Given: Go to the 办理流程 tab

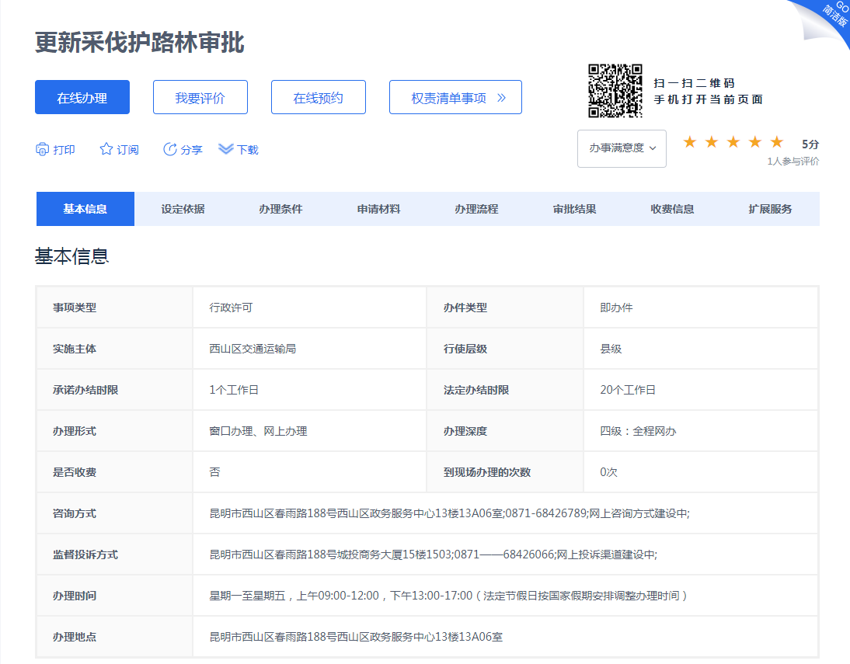Looking at the screenshot, I should click(476, 209).
